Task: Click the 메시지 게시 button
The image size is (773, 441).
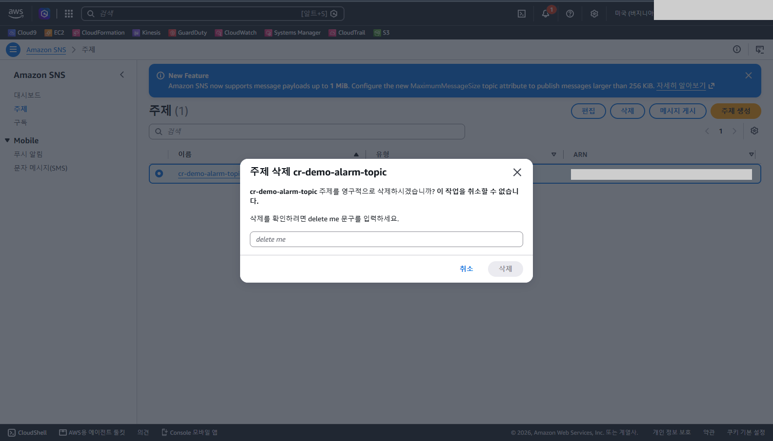Action: (x=678, y=111)
